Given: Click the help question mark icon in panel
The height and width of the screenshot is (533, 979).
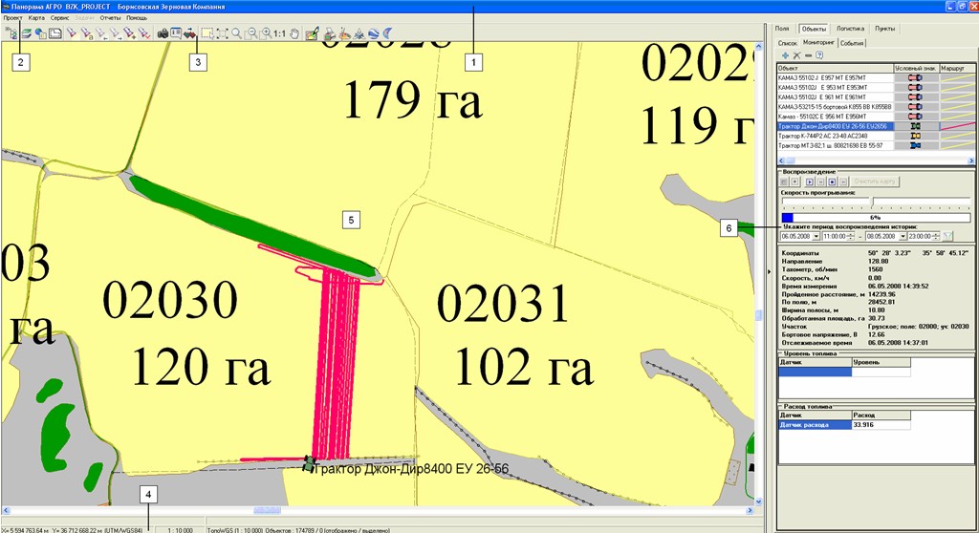Looking at the screenshot, I should [819, 55].
